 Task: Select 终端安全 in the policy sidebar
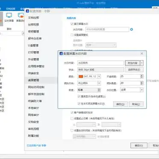tap(33, 73)
